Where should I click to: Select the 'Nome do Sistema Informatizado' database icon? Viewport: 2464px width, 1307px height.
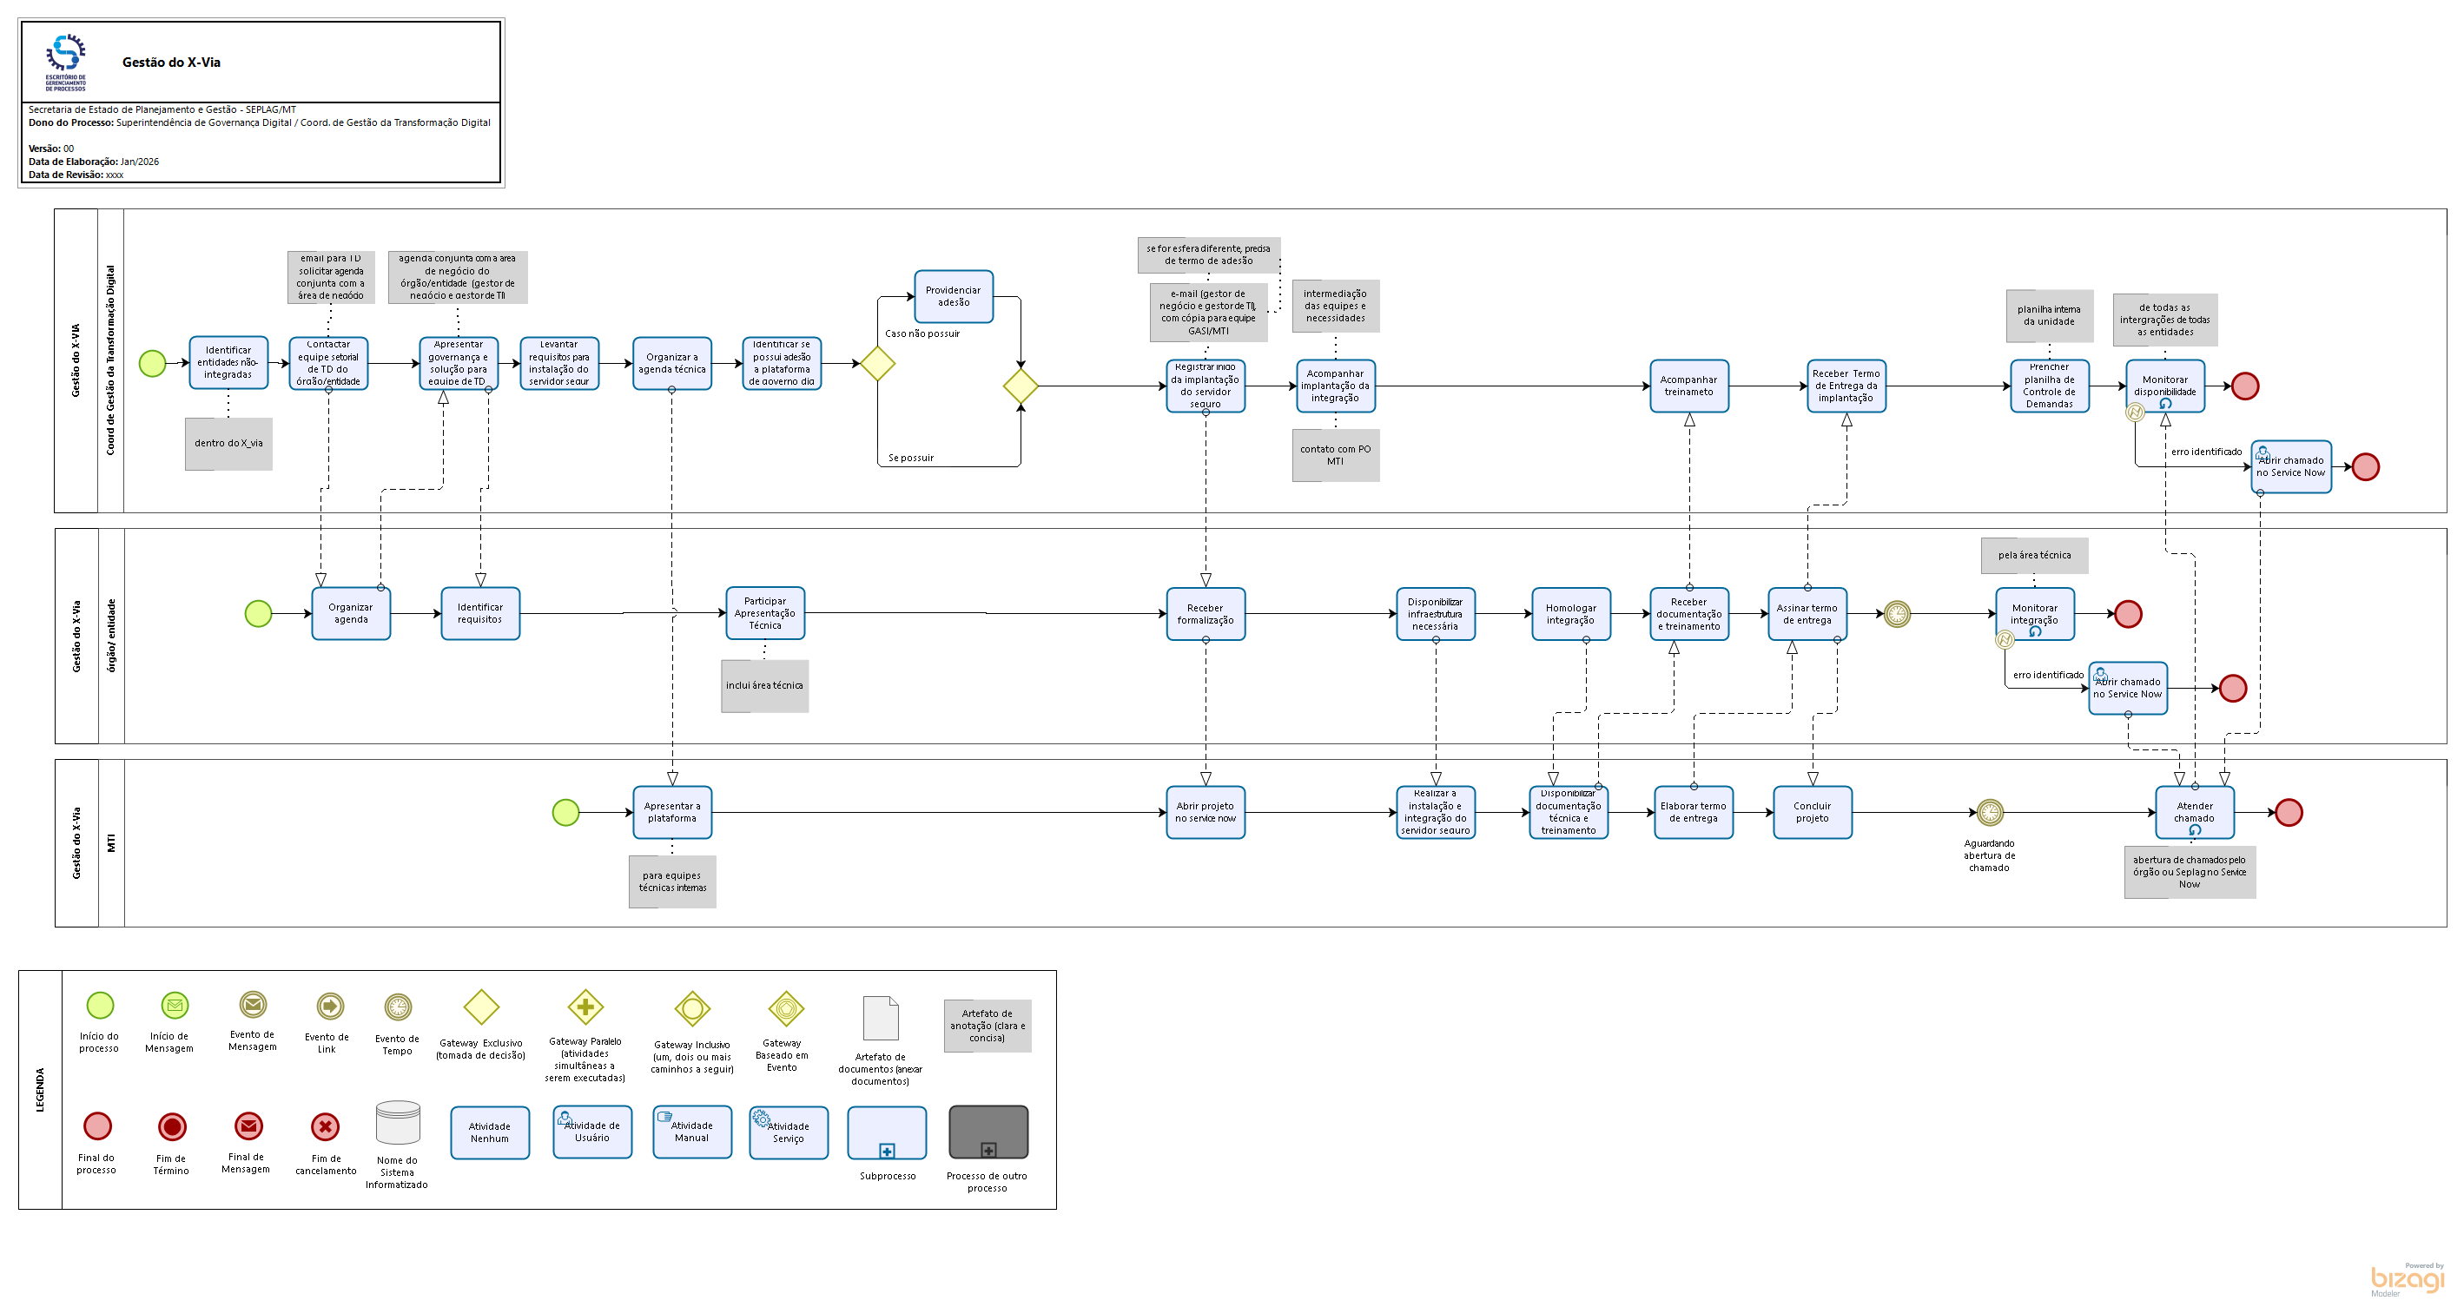pyautogui.click(x=398, y=1123)
